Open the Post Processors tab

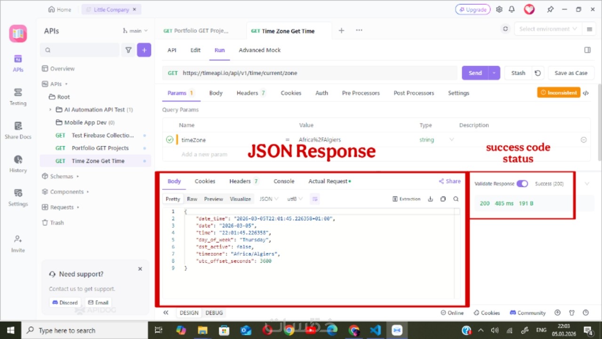pos(414,93)
